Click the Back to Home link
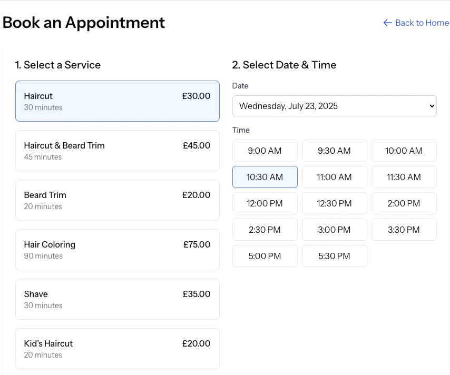 point(416,23)
